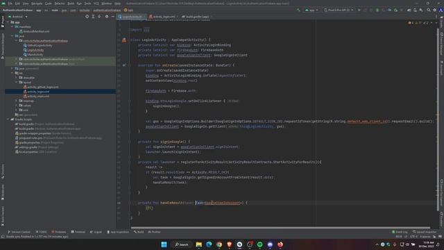The height and width of the screenshot is (250, 444).
Task: Open the app run configuration dropdown
Action: coord(311,10)
